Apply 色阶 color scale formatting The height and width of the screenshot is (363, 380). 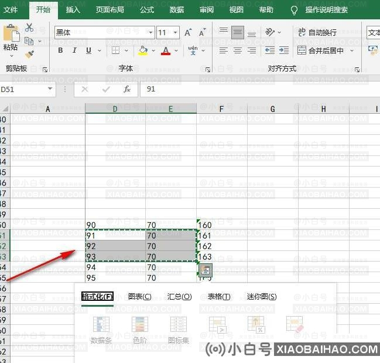tap(139, 330)
